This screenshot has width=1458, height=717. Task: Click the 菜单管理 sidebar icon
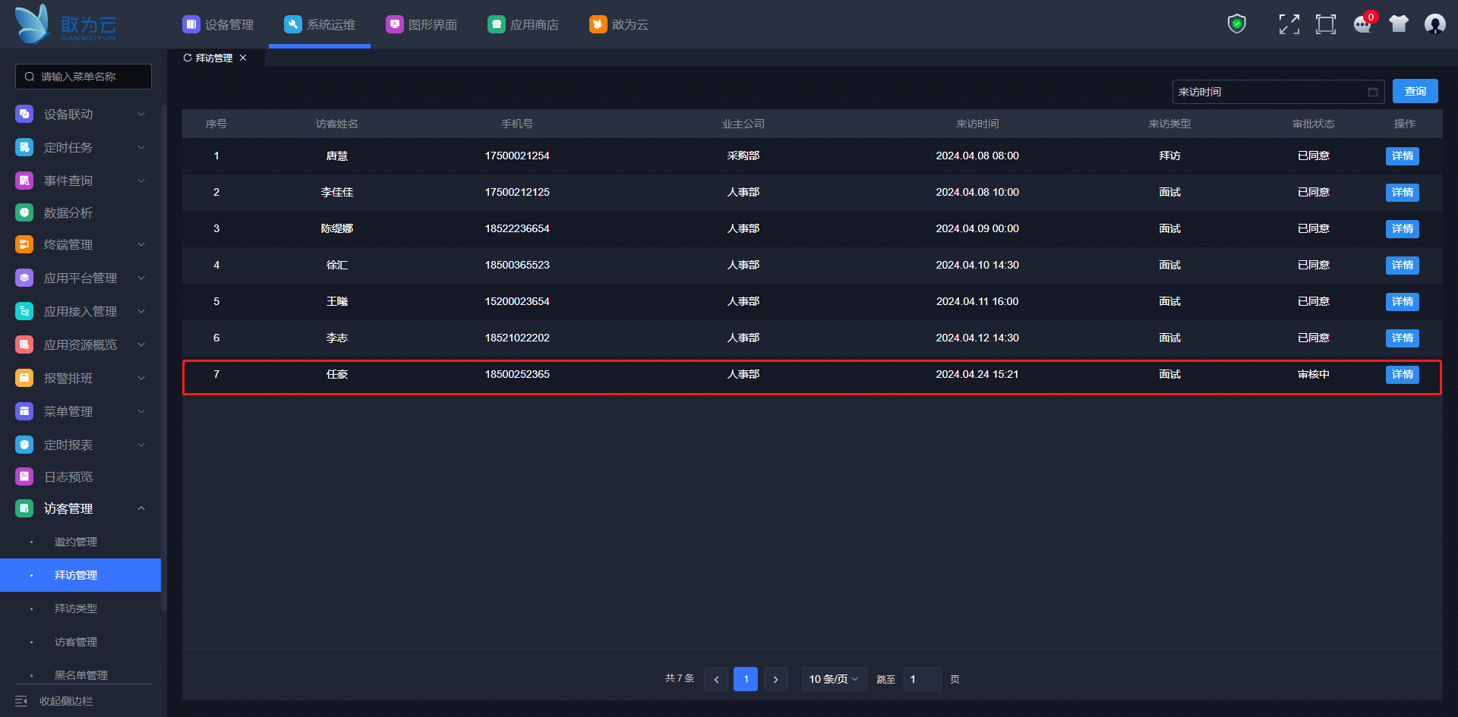(x=24, y=411)
